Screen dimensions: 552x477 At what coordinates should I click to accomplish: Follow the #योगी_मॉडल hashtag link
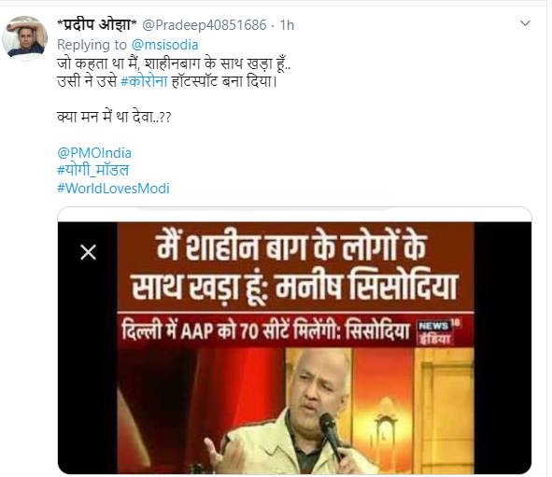coord(93,170)
